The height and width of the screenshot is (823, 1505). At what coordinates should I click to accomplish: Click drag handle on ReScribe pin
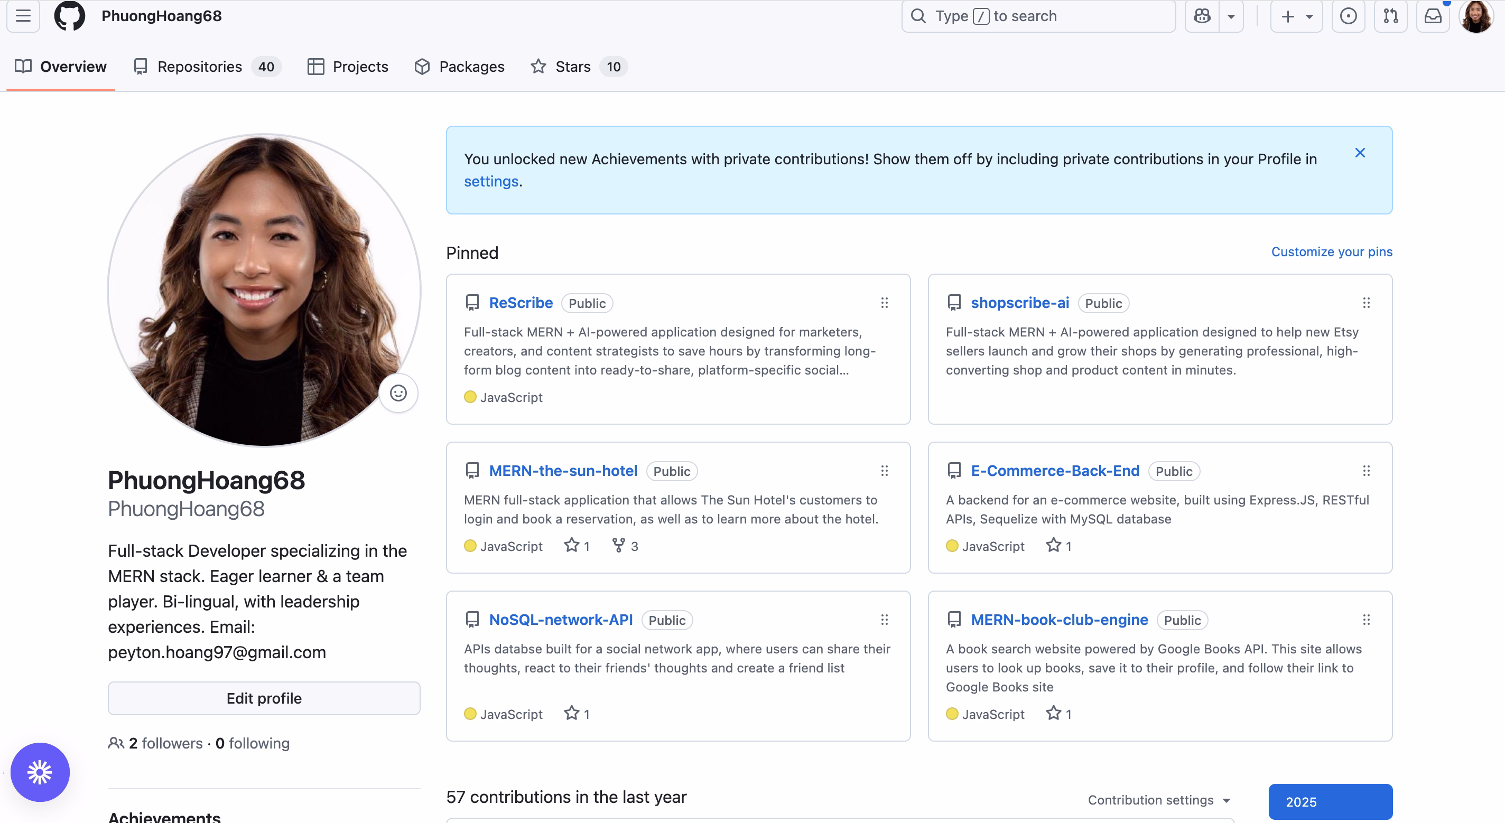(x=884, y=303)
